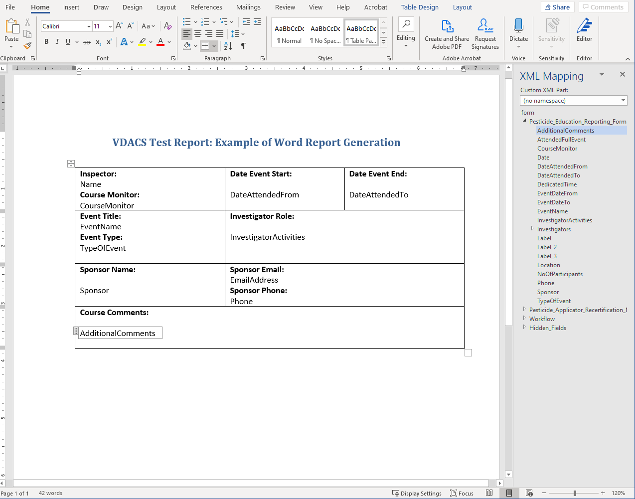Sort the selected text alphabetically
Image resolution: width=635 pixels, height=499 pixels.
click(228, 46)
